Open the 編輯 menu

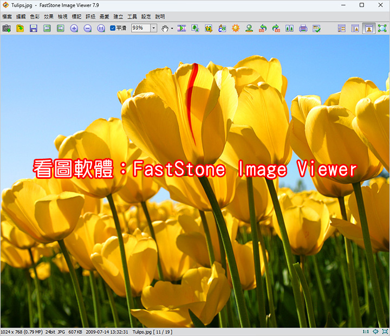[x=21, y=17]
